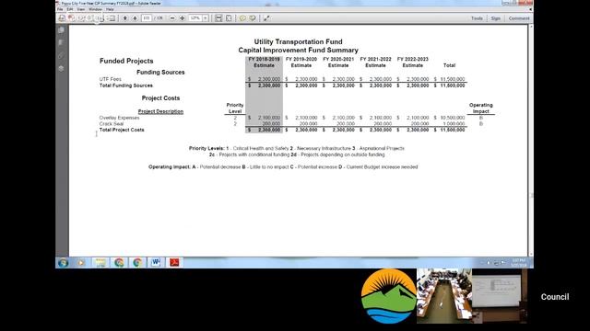Screen dimensions: 590x331
Task: Open Microsoft Word from the taskbar
Action: point(156,263)
